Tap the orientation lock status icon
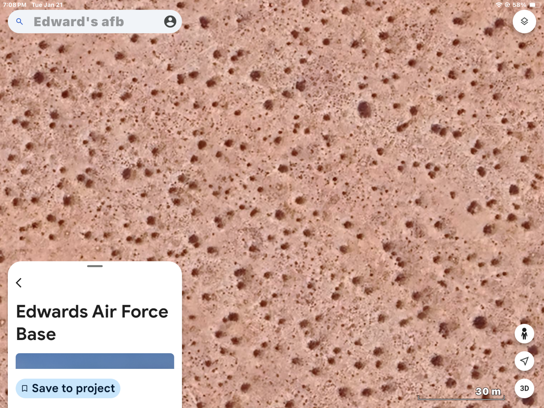This screenshot has width=544, height=408. coord(507,5)
